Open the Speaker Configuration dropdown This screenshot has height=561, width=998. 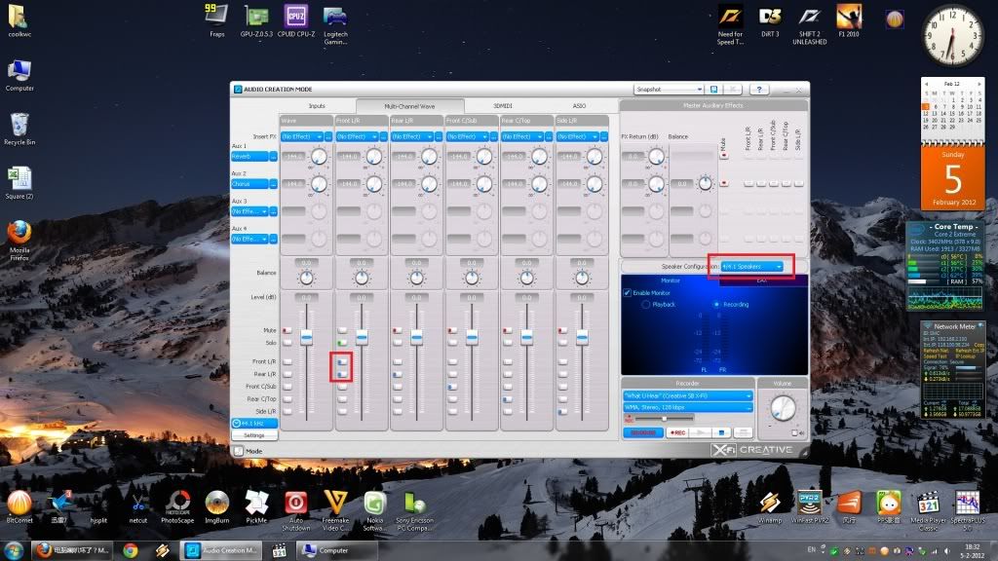click(752, 266)
